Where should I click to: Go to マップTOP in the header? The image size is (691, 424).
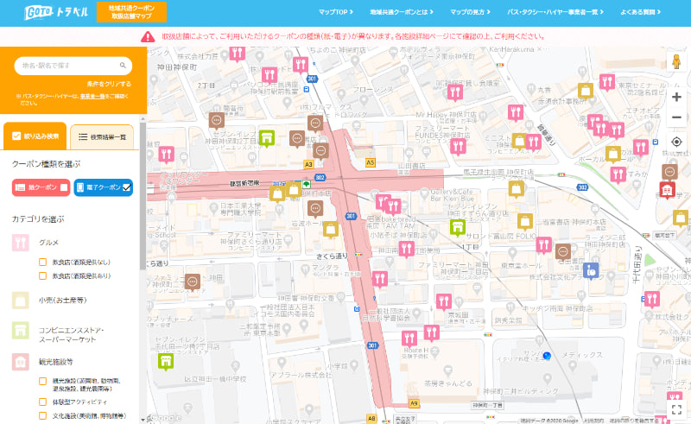(336, 12)
